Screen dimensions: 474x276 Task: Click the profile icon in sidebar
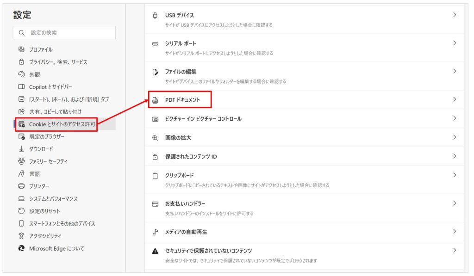coord(21,49)
